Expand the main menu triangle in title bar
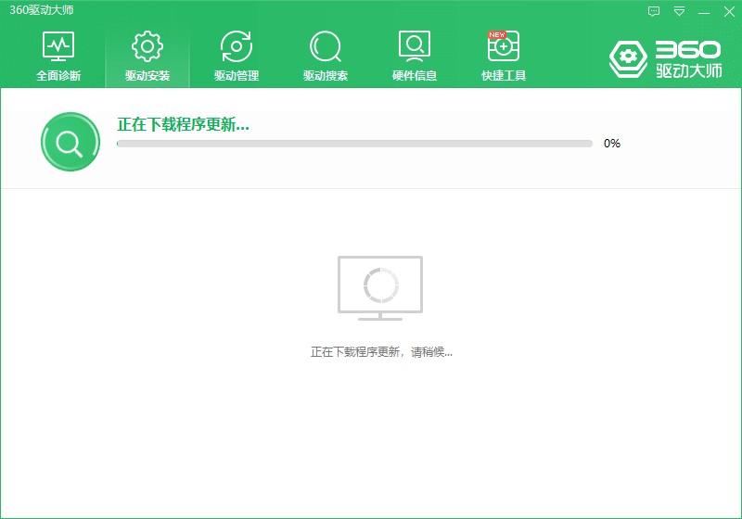 pos(680,11)
